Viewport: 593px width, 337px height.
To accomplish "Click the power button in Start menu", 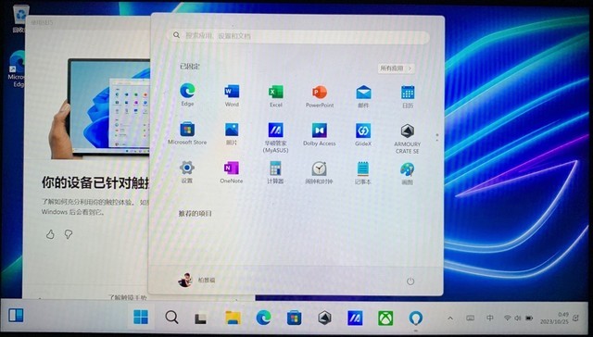I will coord(410,281).
